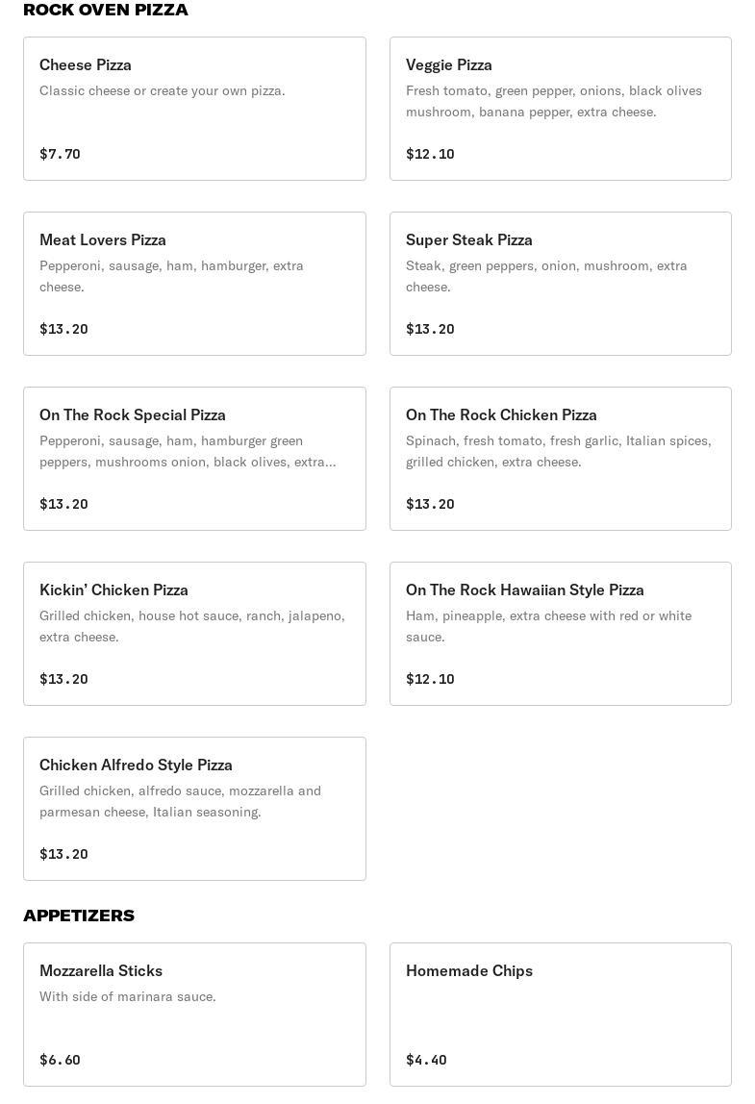Click the Appetizers section heading
755x1104 pixels.
click(79, 916)
